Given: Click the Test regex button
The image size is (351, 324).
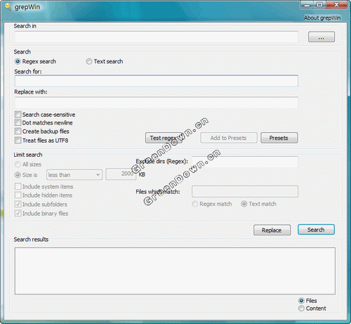Looking at the screenshot, I should coord(164,138).
